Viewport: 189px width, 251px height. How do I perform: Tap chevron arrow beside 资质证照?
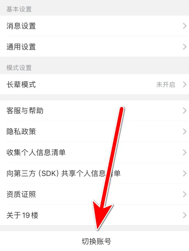[185, 194]
